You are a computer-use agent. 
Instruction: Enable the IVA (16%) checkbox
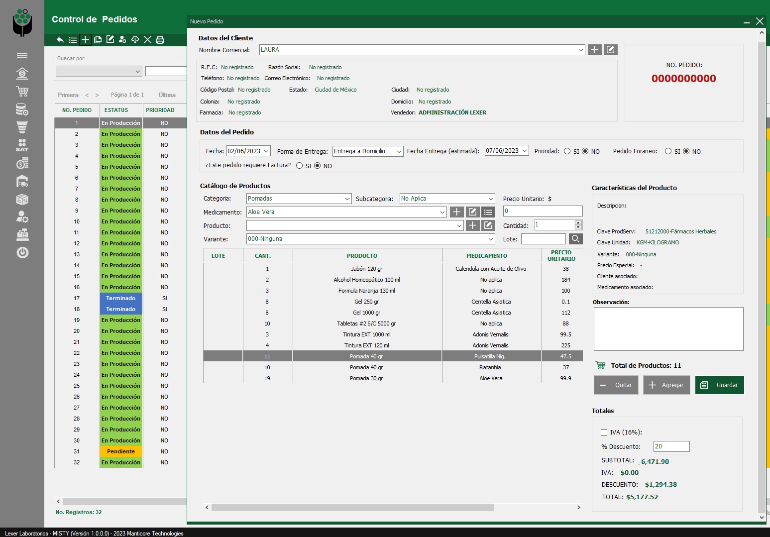click(x=604, y=432)
